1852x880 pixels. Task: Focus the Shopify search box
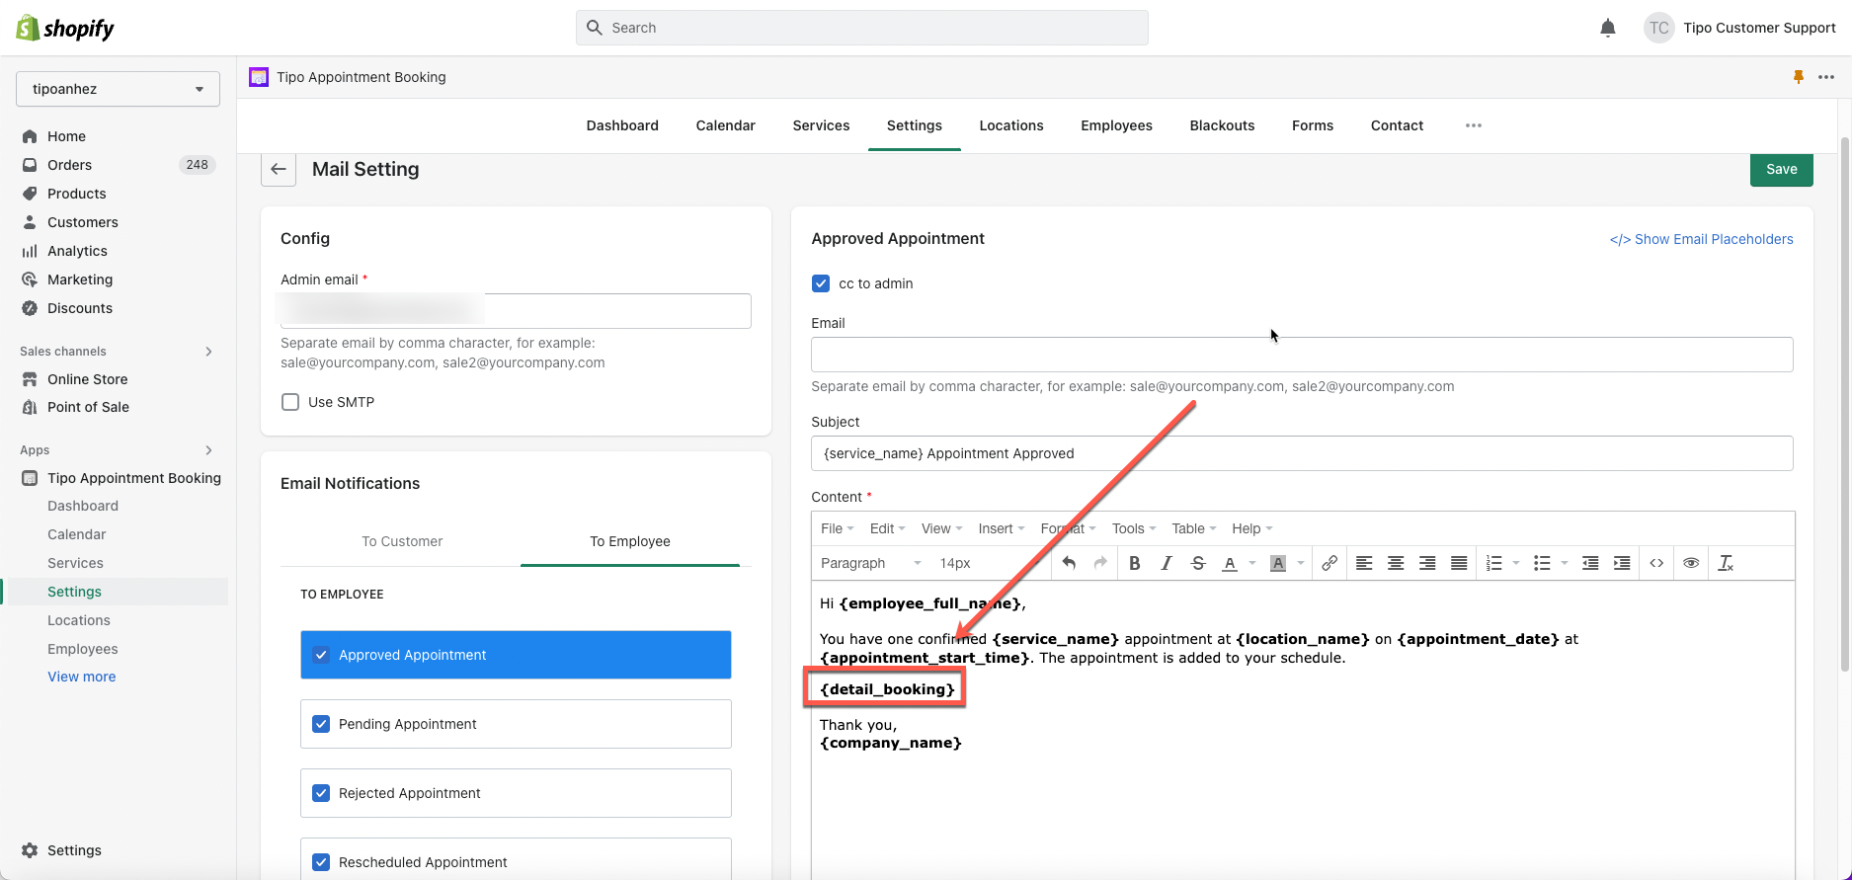(862, 28)
